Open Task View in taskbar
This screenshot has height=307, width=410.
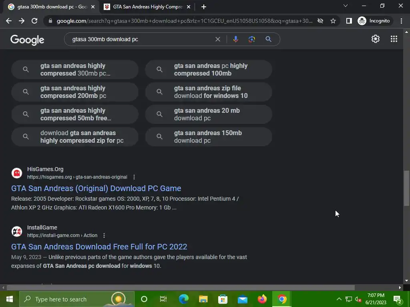pos(163,299)
